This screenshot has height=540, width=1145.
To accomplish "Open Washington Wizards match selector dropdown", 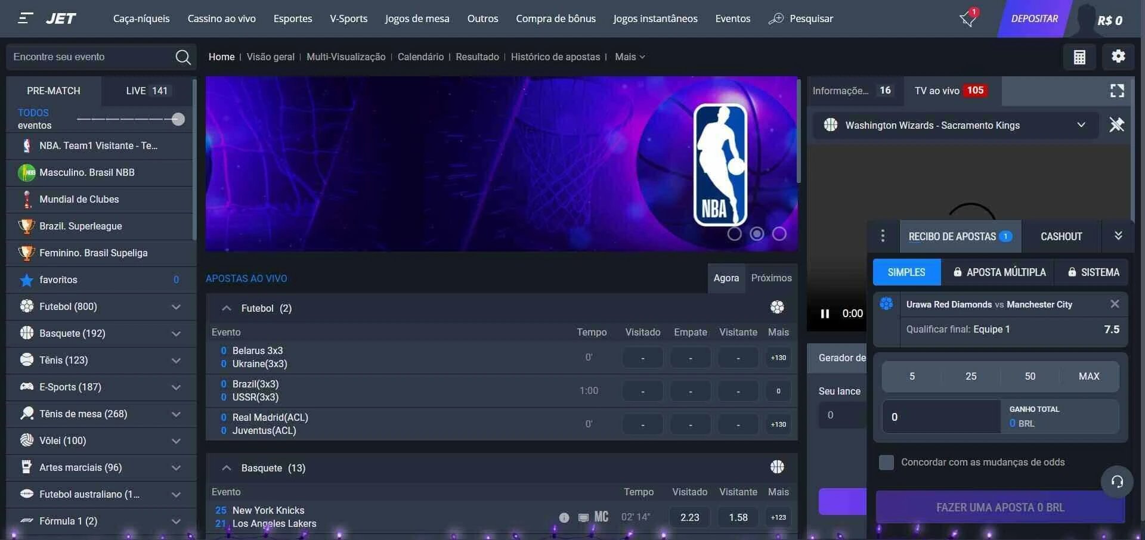I will (955, 125).
